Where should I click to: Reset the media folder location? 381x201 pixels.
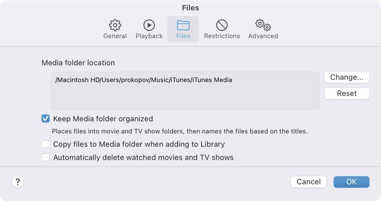click(x=347, y=93)
